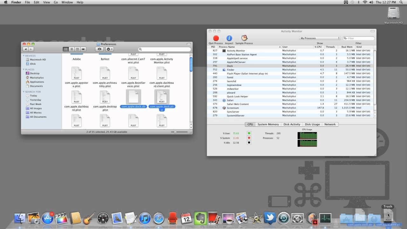Image resolution: width=407 pixels, height=229 pixels.
Task: Open Photo Booth in the Dock
Action: point(214,218)
